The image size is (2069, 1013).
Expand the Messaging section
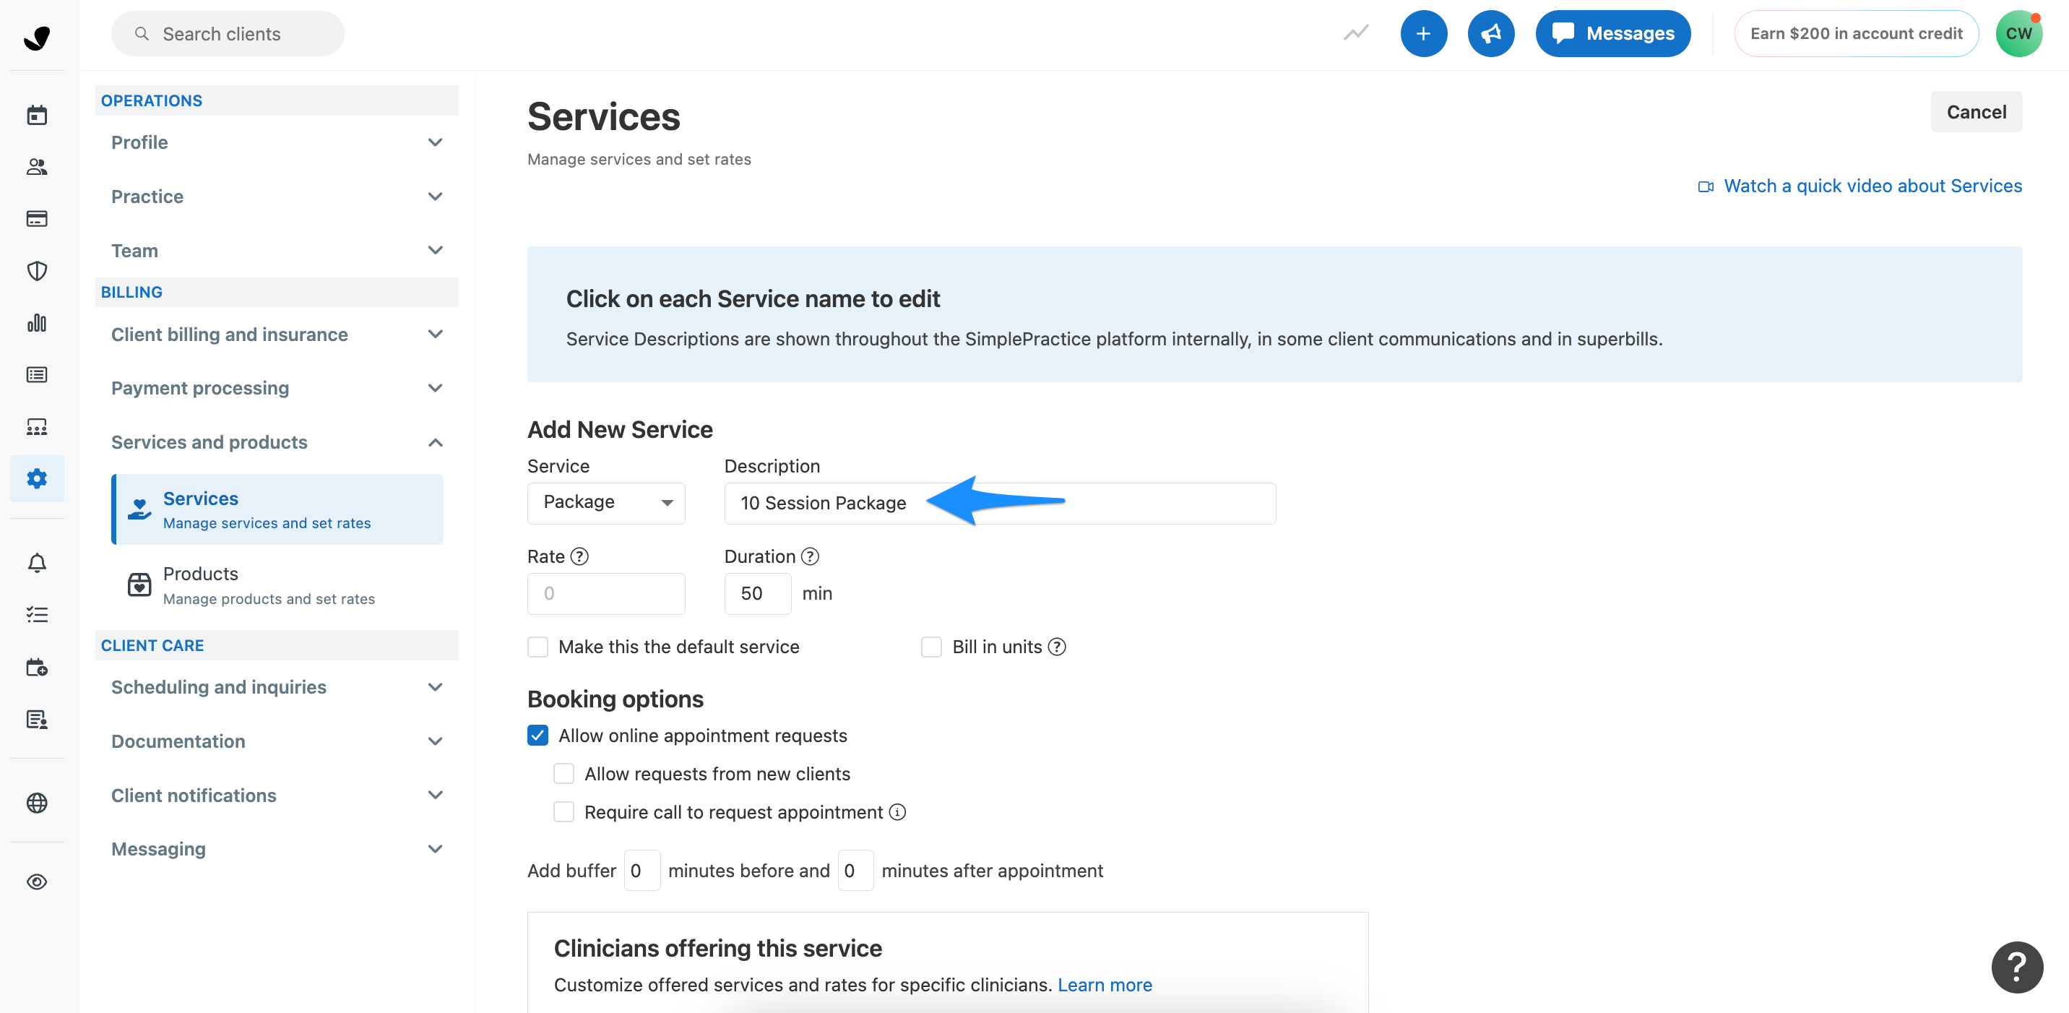pyautogui.click(x=277, y=849)
